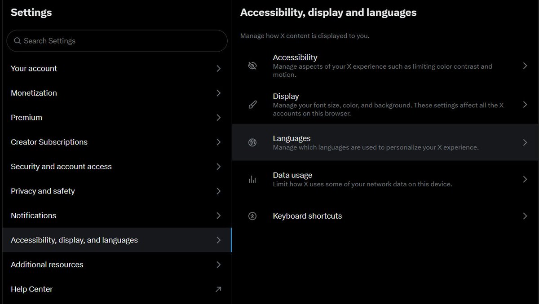Open Privacy and safety settings
Viewport: 539px width, 304px height.
point(117,191)
